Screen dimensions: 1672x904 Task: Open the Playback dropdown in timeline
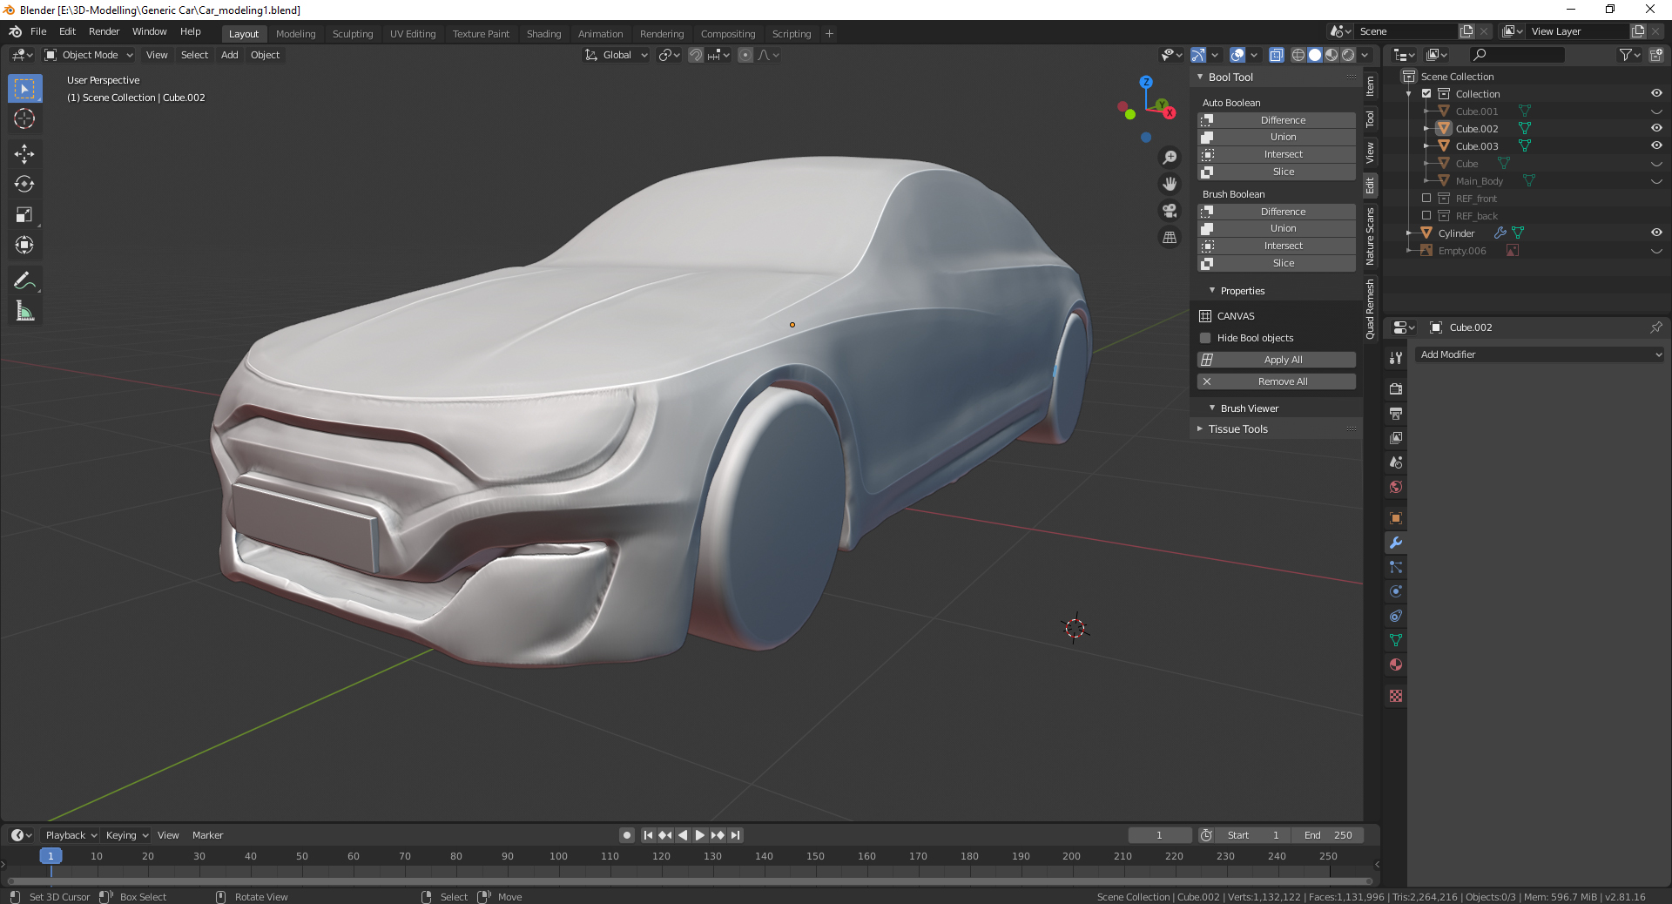tap(71, 835)
